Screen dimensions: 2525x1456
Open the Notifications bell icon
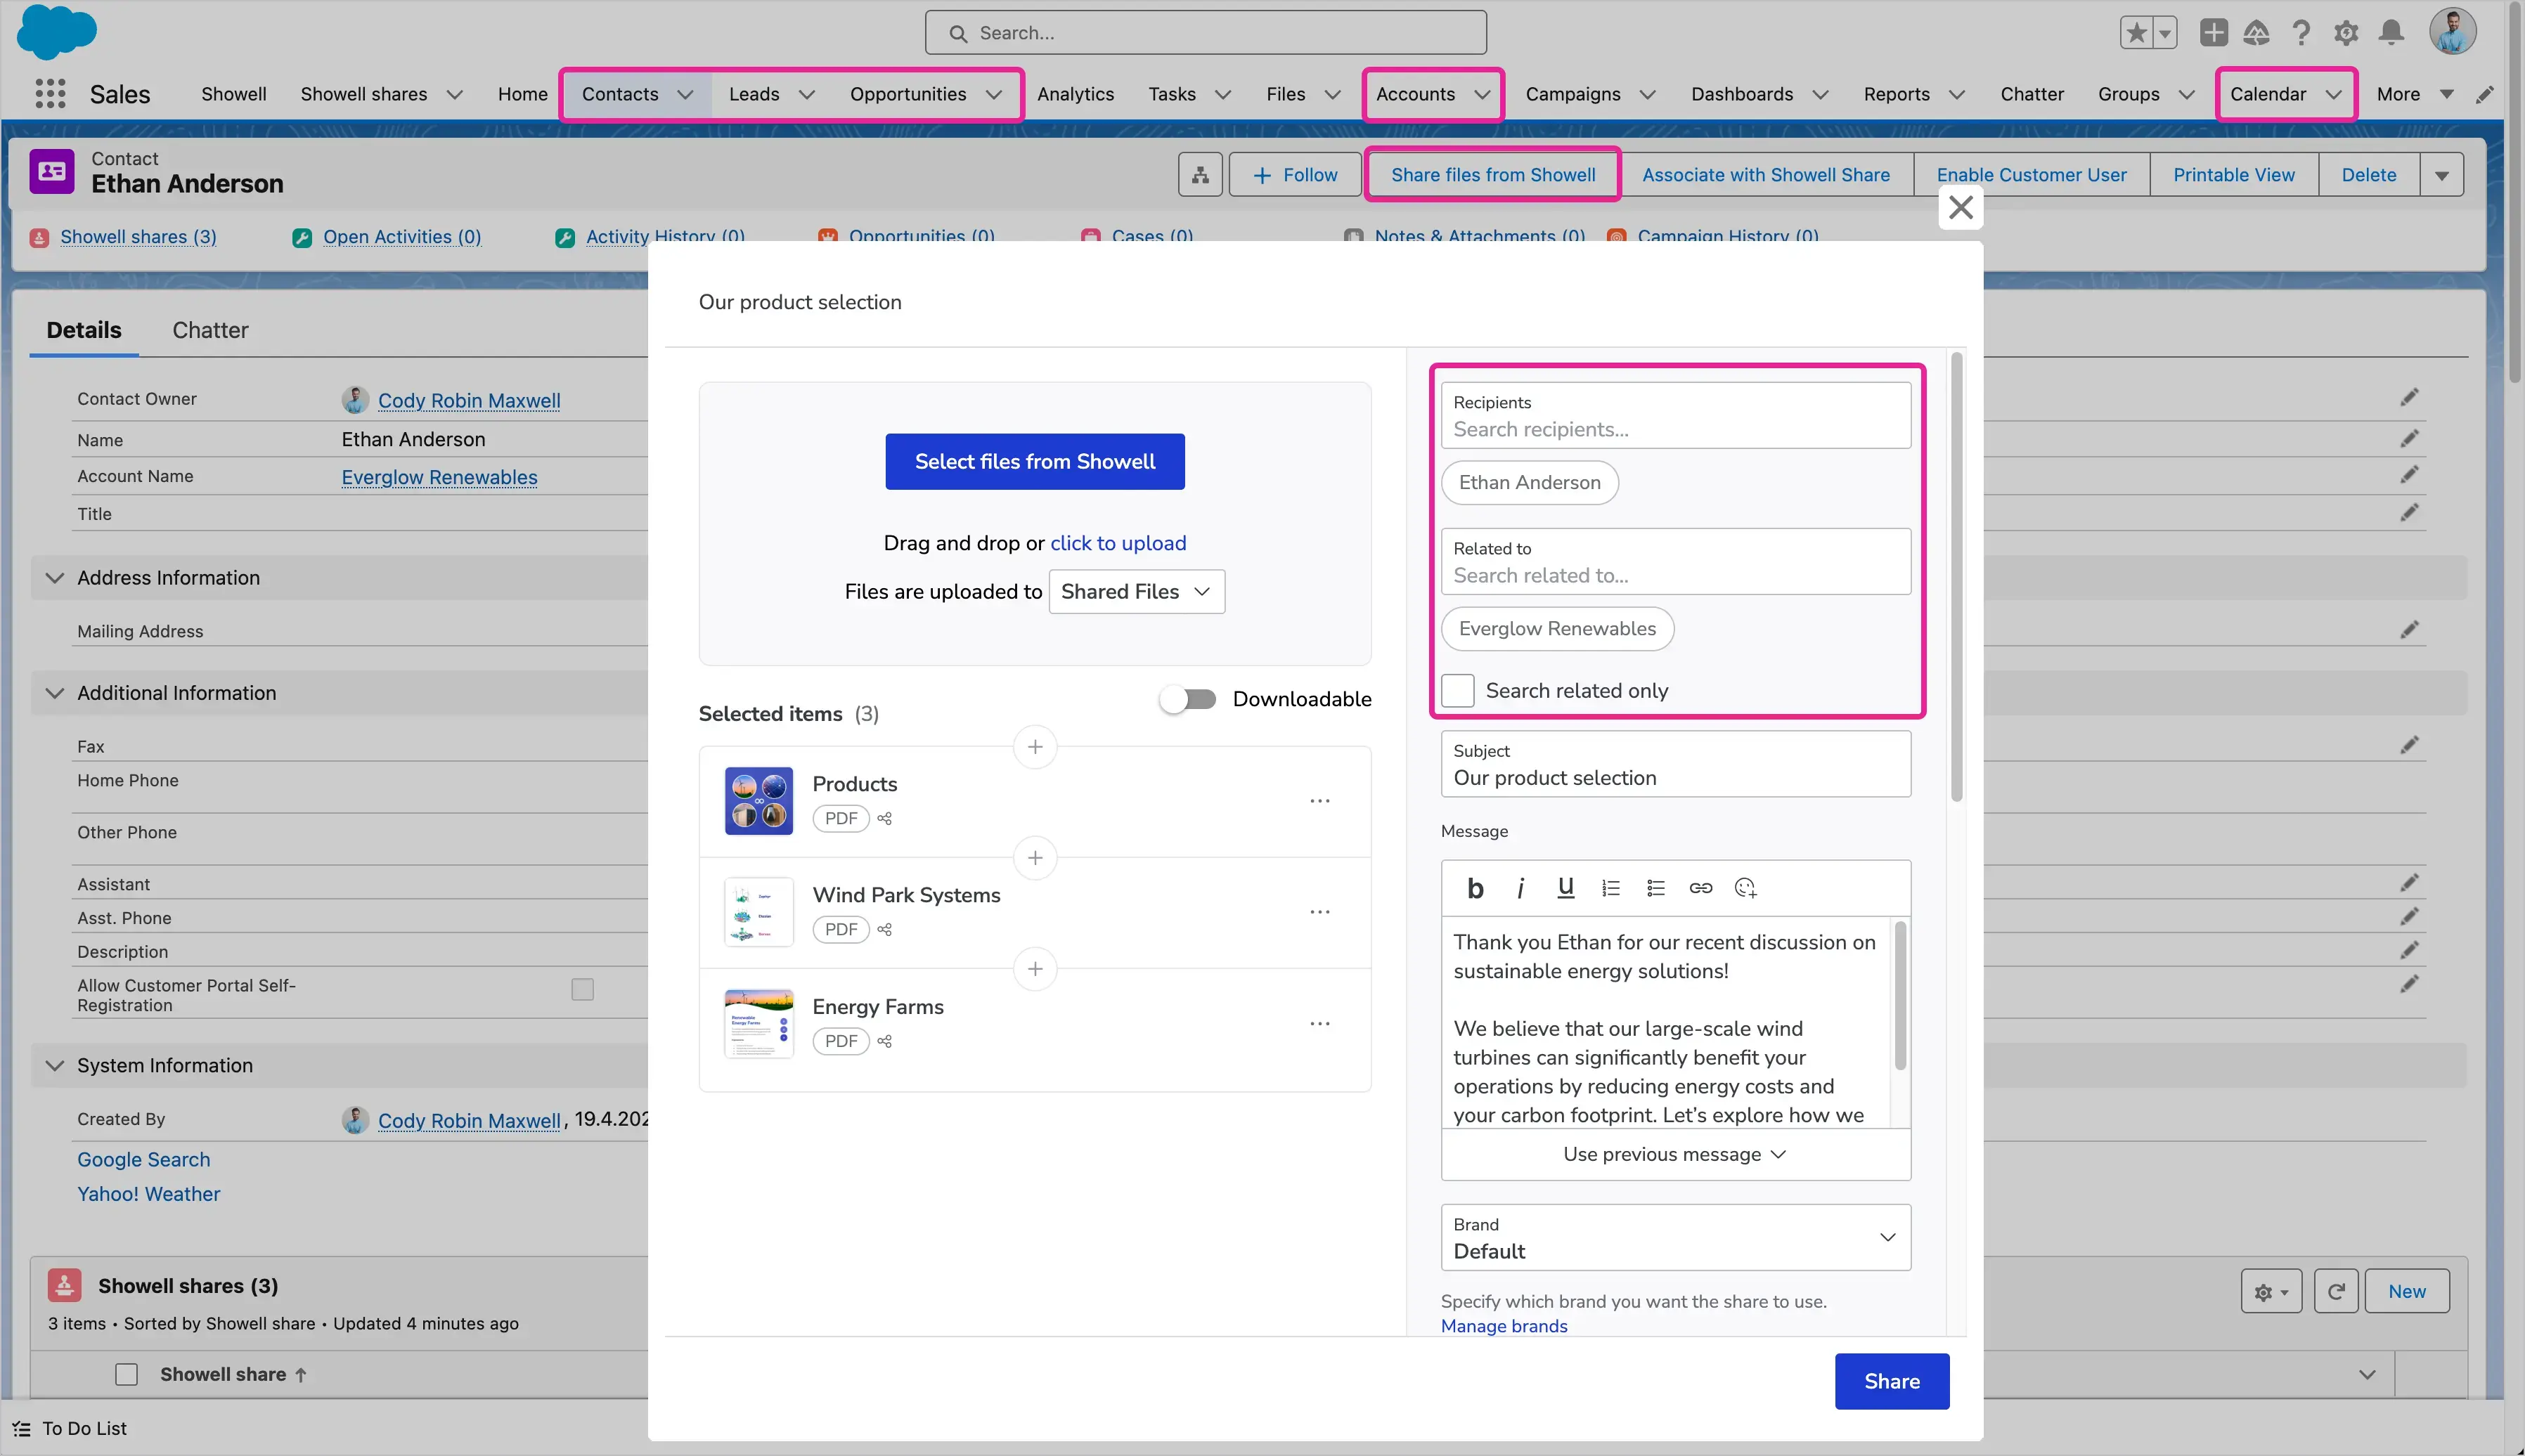click(x=2391, y=33)
